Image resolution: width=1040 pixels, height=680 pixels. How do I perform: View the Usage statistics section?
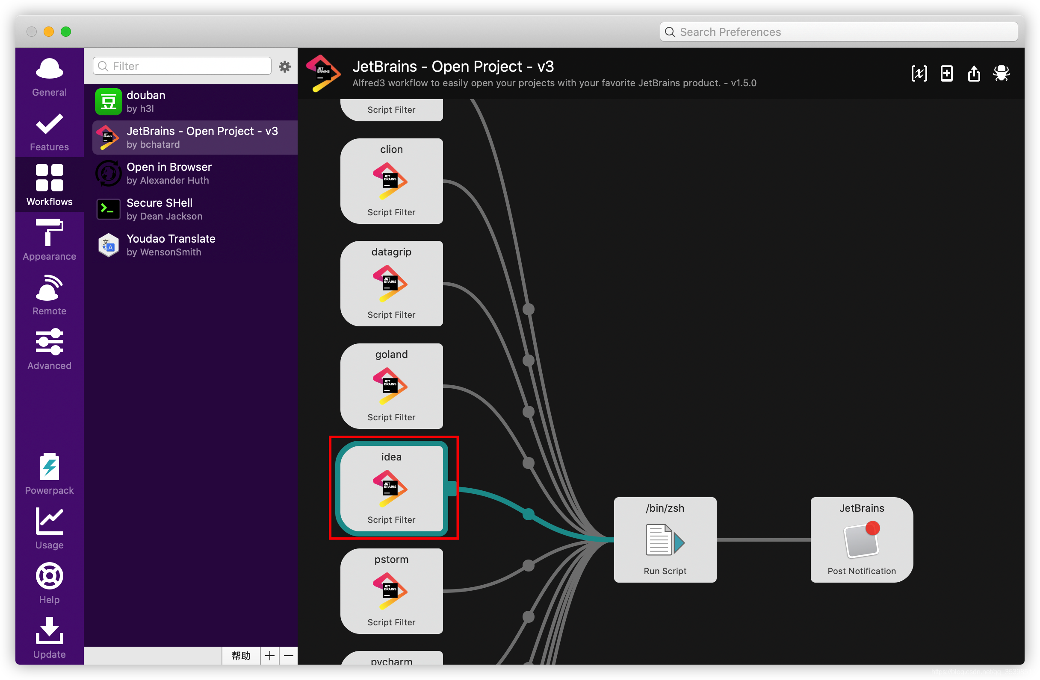49,528
